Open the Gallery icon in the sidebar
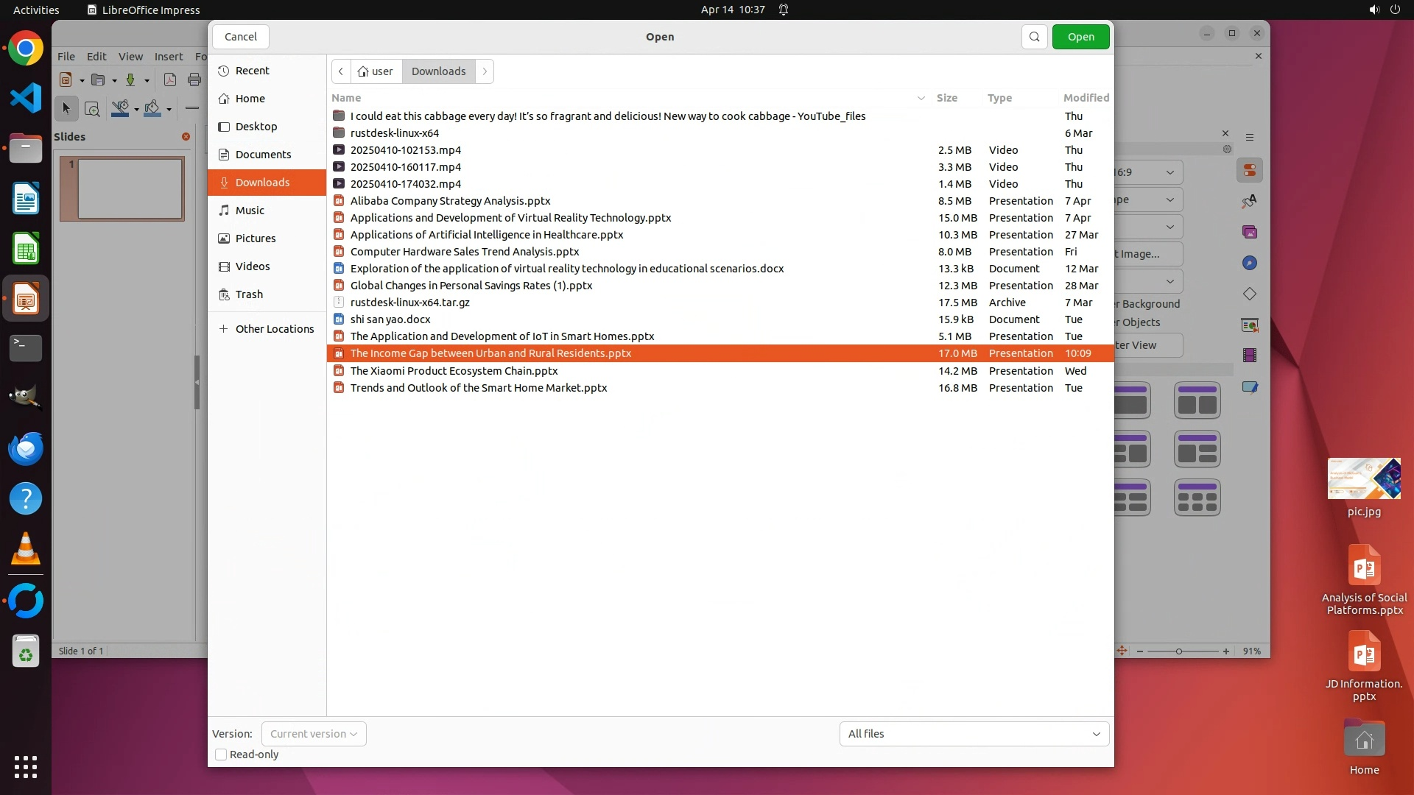 tap(1250, 233)
